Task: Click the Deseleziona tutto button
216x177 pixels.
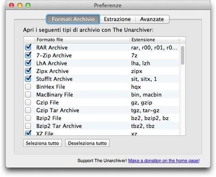Action: 87,143
